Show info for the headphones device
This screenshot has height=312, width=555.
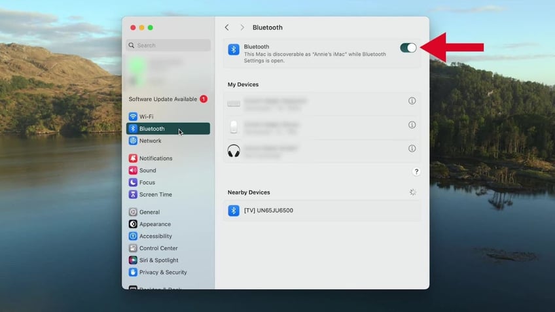tap(412, 148)
